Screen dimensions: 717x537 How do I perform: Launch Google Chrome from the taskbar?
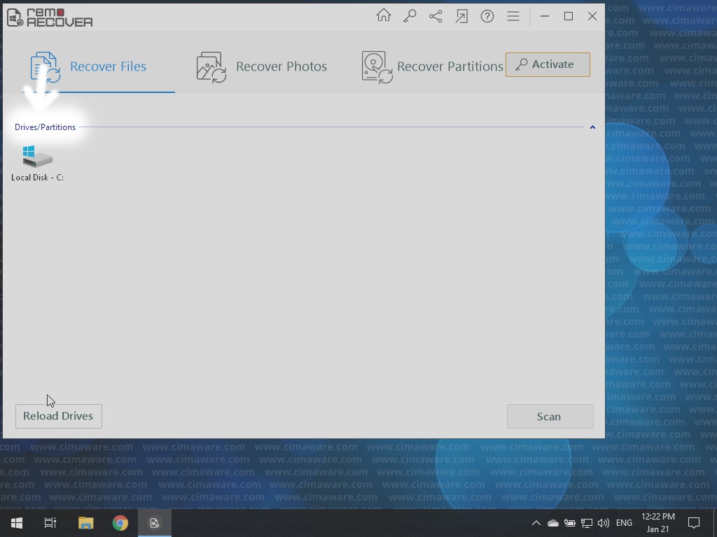pyautogui.click(x=120, y=523)
